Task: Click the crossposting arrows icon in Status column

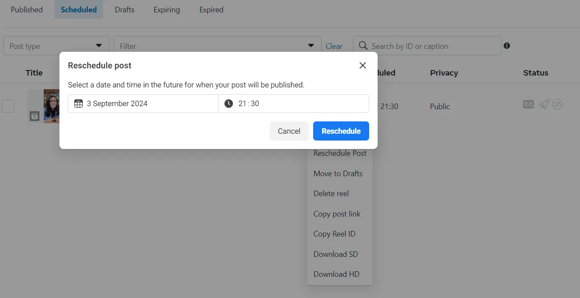Action: (x=558, y=104)
